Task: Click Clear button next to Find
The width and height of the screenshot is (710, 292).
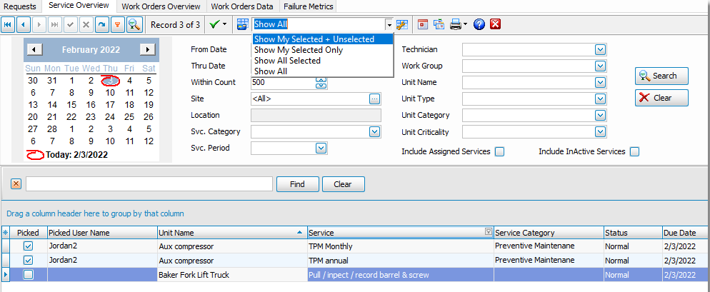Action: point(343,184)
